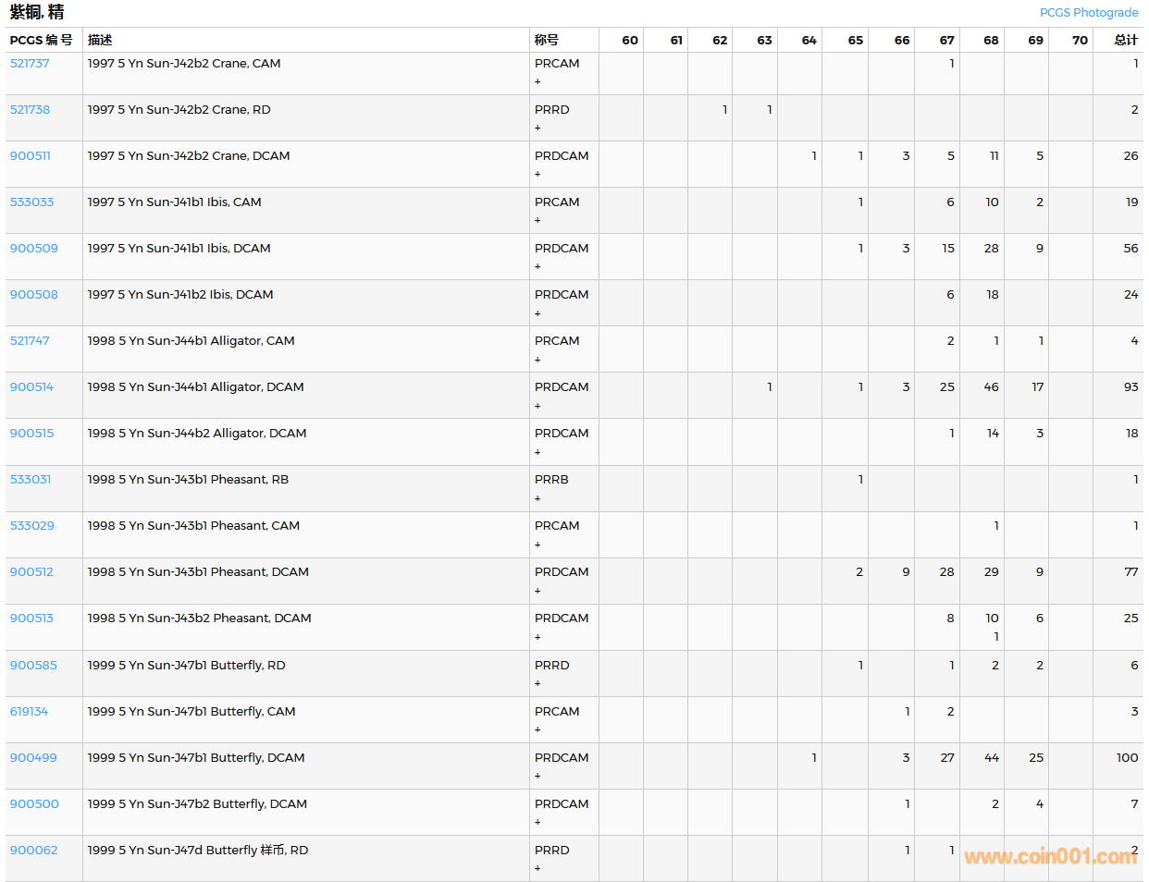Open PCGS number 521737 link

click(x=30, y=64)
